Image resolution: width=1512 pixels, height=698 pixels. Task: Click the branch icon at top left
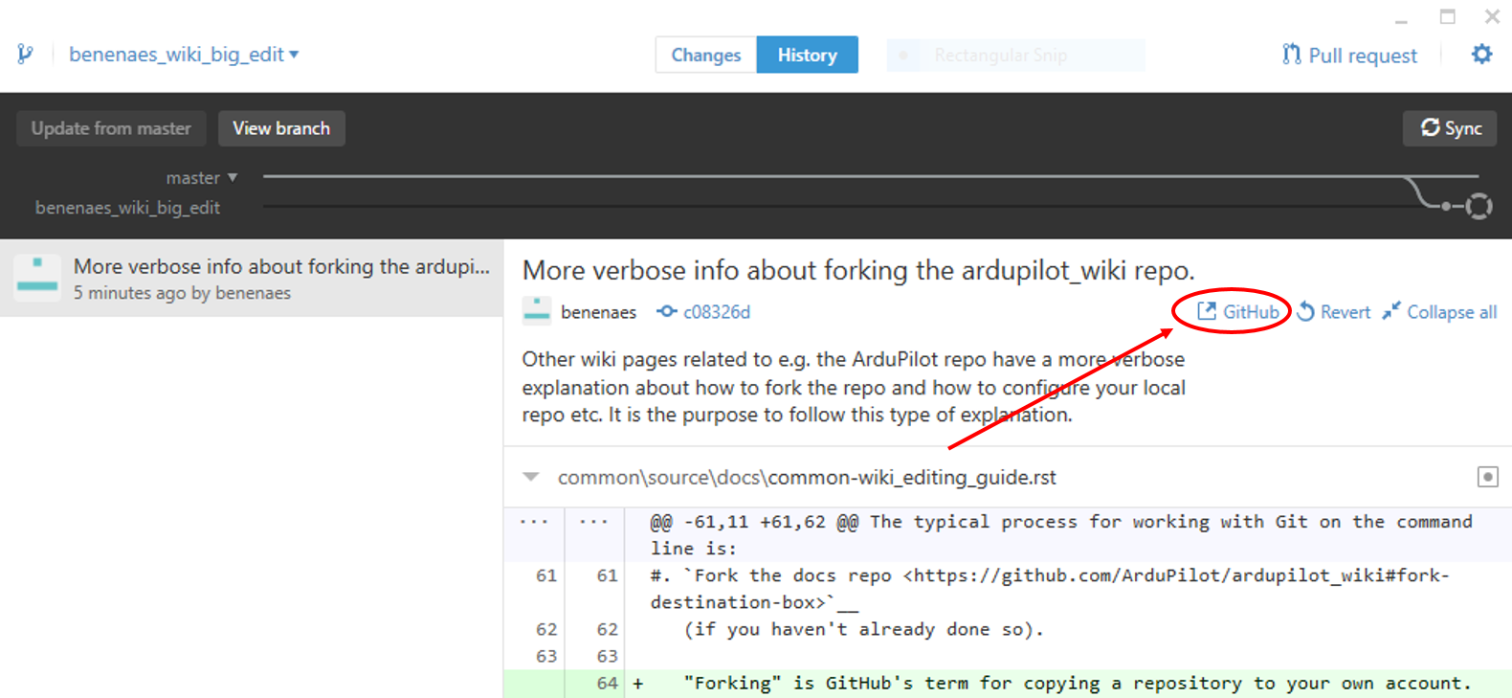[25, 55]
